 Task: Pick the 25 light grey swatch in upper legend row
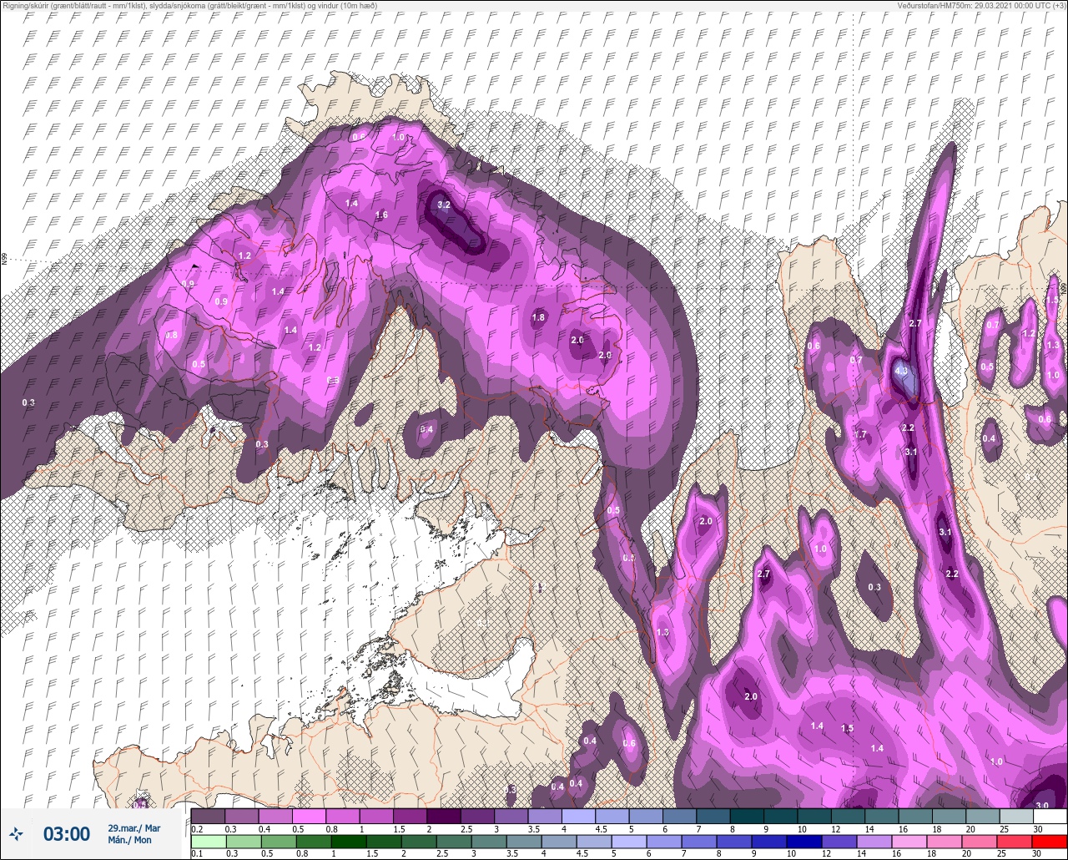pyautogui.click(x=1016, y=815)
